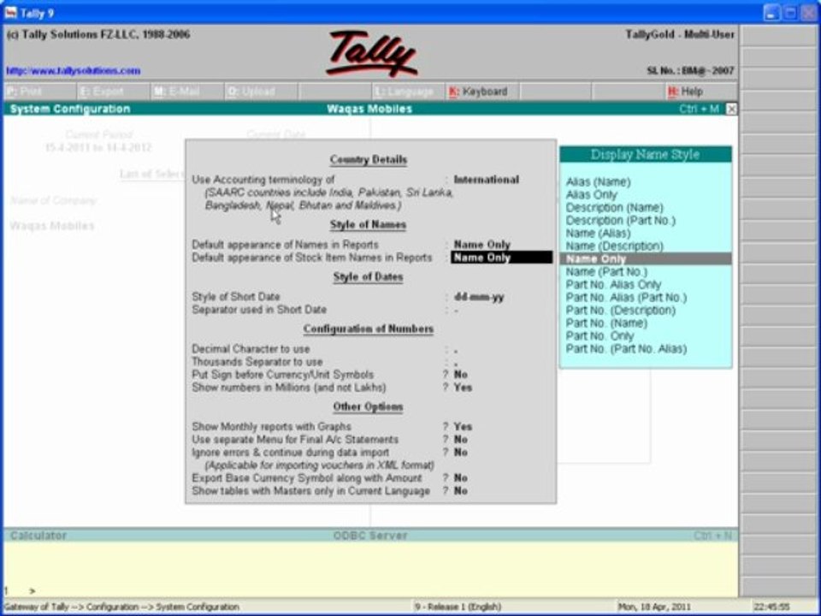Click the TallyGold - Multi-User label
The height and width of the screenshot is (616, 821).
(x=680, y=34)
